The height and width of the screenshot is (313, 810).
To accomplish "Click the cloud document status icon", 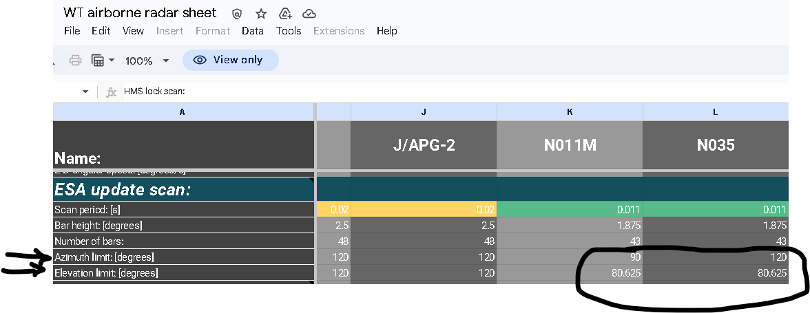I will [309, 14].
